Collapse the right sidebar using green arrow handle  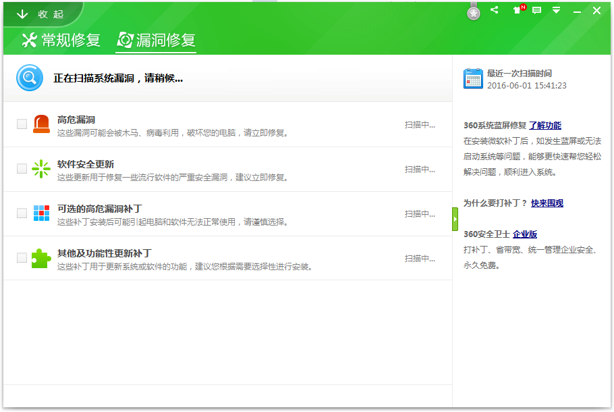point(455,219)
